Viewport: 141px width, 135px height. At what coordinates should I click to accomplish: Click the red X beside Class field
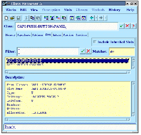127,26
